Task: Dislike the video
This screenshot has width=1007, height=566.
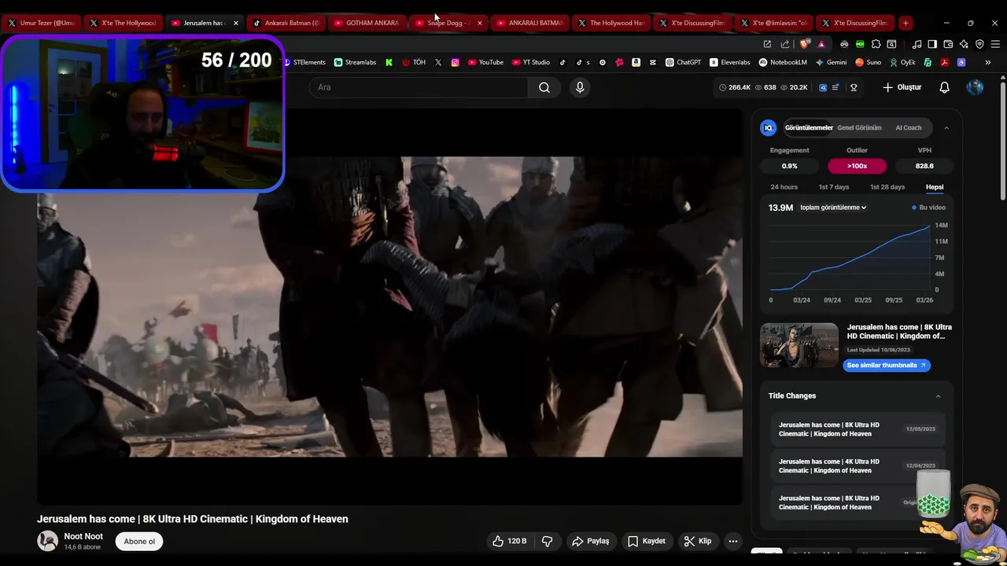Action: click(x=547, y=541)
